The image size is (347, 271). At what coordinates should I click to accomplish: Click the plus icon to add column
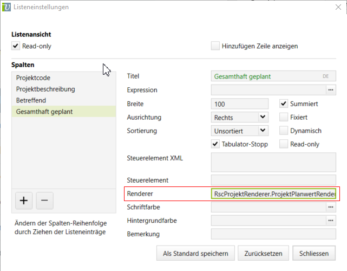point(24,200)
